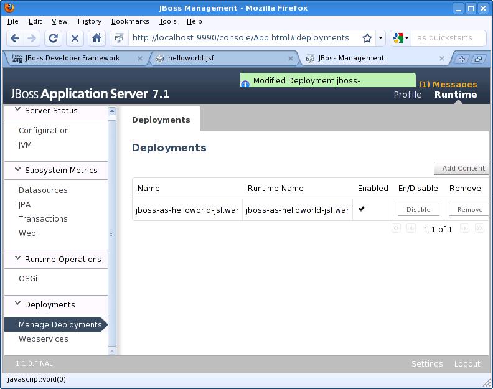
Task: Open the Firefox home page
Action: click(x=97, y=39)
